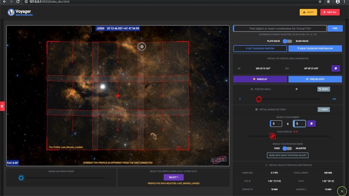Open the red sidebar hamburger menu
This screenshot has height=196, width=349.
pos(2,106)
